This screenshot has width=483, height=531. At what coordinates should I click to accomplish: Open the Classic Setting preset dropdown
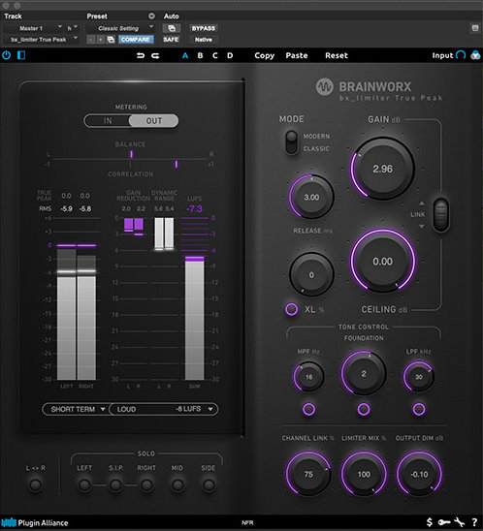pos(120,28)
